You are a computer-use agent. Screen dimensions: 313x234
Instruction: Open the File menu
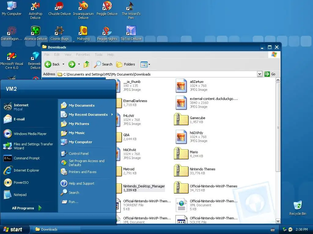47,55
